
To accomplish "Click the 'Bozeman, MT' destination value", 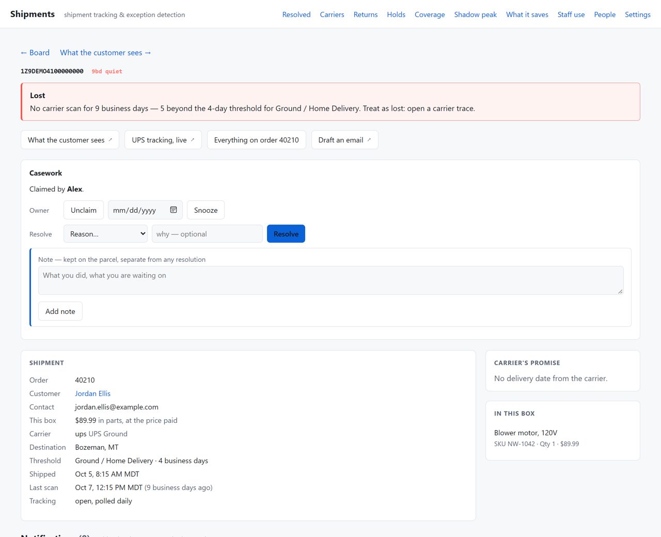I will click(x=97, y=447).
